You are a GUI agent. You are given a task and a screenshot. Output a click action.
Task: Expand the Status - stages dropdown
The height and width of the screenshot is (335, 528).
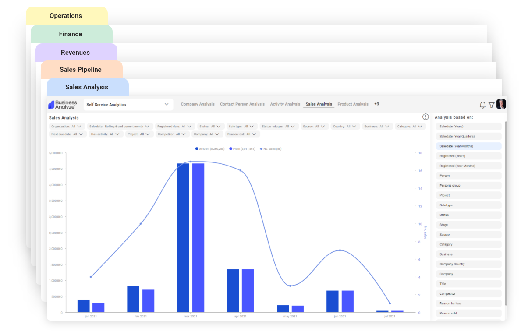[279, 126]
